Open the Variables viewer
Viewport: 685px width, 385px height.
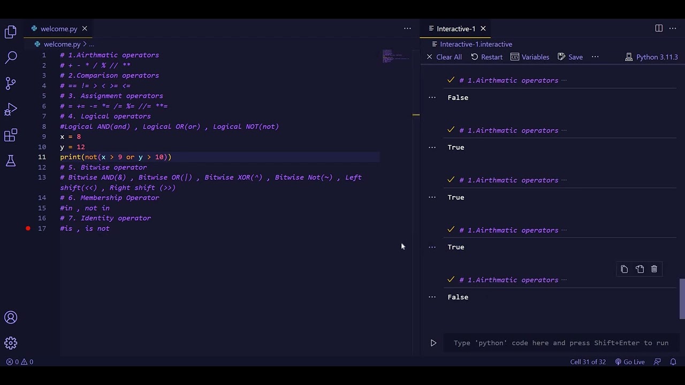[530, 57]
